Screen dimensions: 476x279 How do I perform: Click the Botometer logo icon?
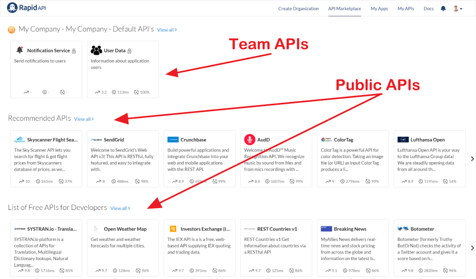point(403,228)
